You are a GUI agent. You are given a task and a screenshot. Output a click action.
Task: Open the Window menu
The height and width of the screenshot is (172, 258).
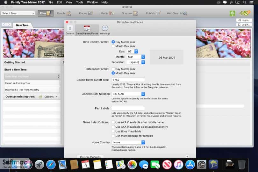92,2
